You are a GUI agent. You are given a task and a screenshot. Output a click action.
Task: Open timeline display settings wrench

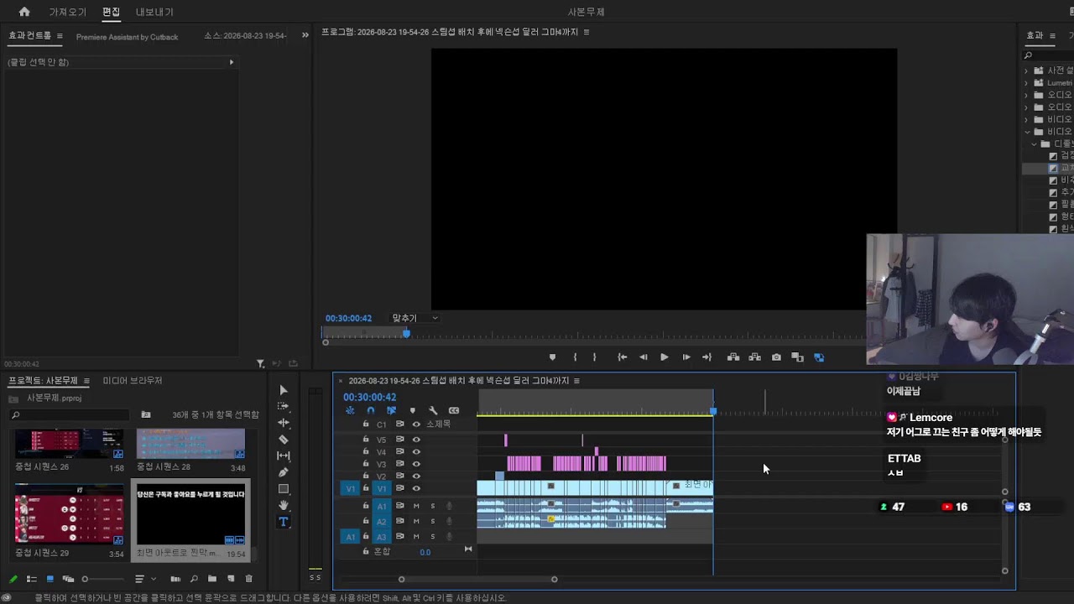click(433, 410)
